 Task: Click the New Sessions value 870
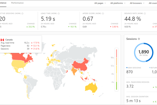pyautogui.click(x=130, y=72)
